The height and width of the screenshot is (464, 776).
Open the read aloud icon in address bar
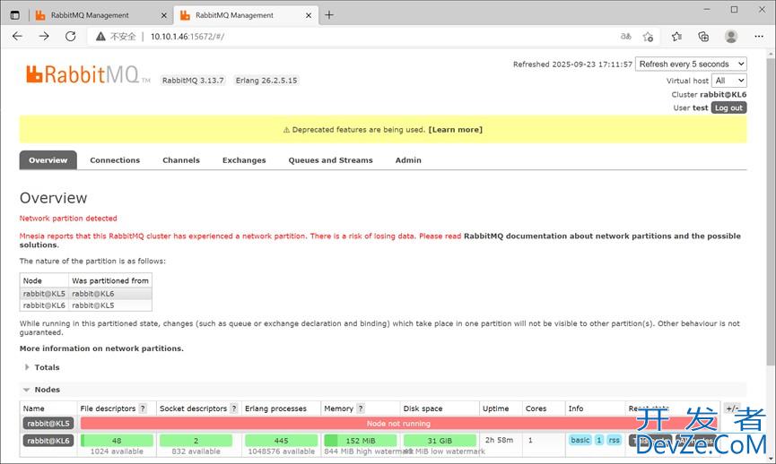click(626, 37)
